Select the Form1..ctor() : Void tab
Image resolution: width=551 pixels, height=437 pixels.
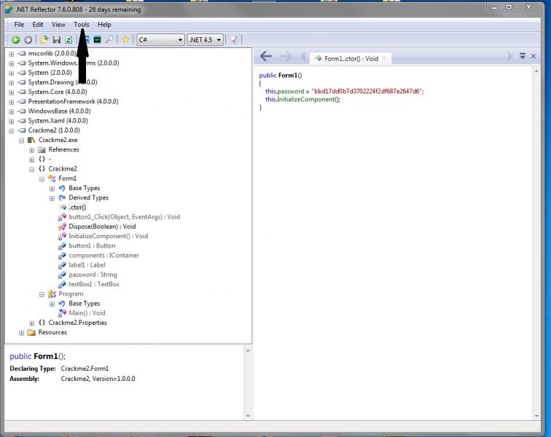[x=351, y=59]
